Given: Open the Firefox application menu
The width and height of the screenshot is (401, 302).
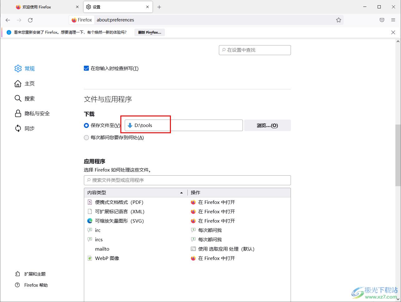Looking at the screenshot, I should pos(393,20).
